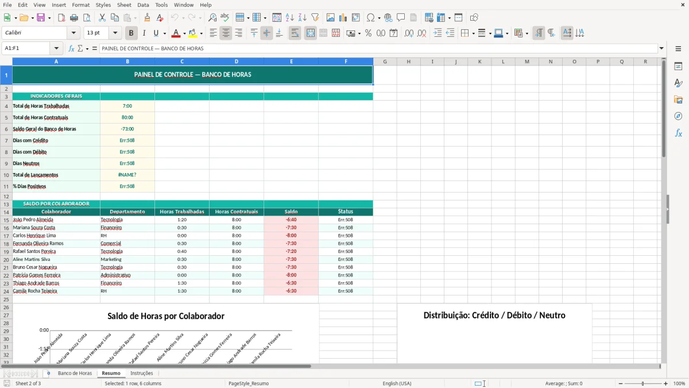Click the Merge and Center Cells icon

[x=311, y=33]
